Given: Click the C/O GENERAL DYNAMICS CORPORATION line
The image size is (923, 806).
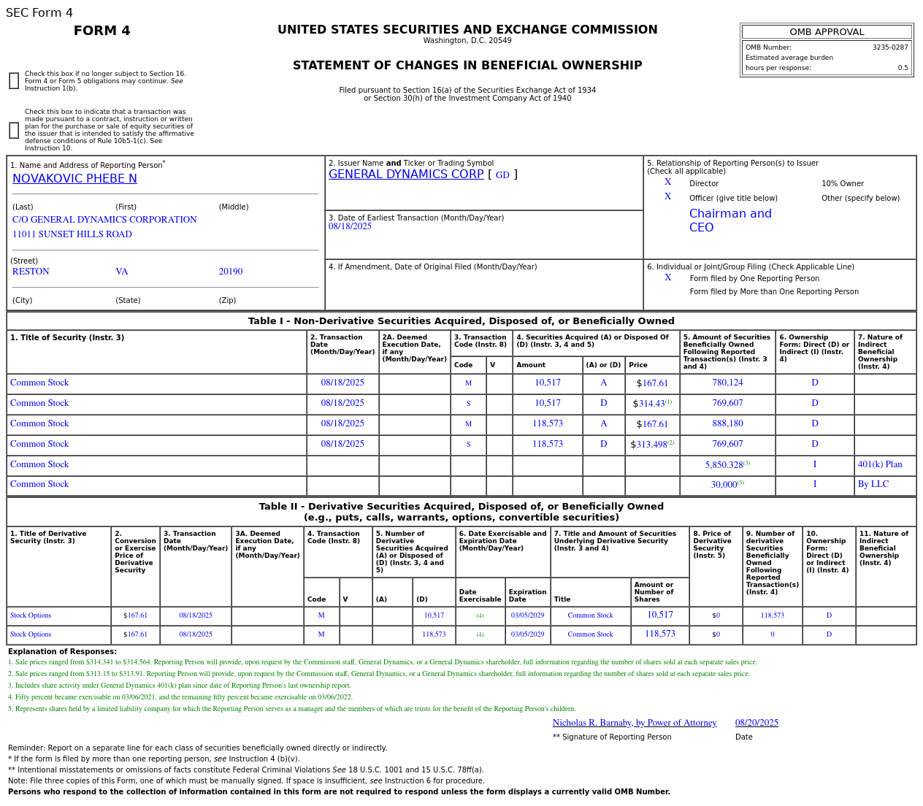Looking at the screenshot, I should tap(104, 220).
